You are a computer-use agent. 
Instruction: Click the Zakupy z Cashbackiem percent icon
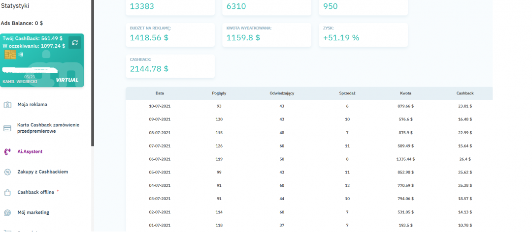point(7,172)
